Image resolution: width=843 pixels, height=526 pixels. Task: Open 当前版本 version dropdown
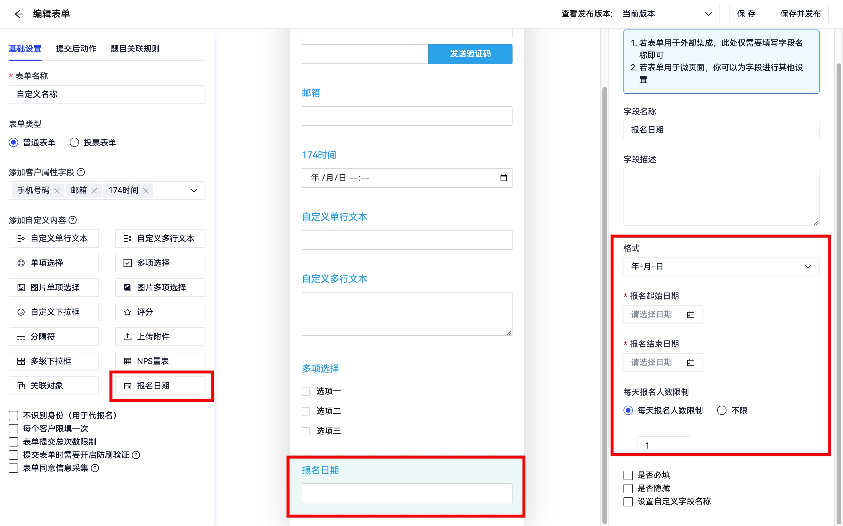(667, 14)
